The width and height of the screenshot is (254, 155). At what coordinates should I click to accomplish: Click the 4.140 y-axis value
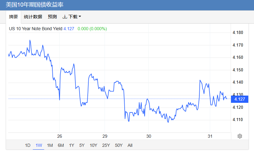pos(238,82)
